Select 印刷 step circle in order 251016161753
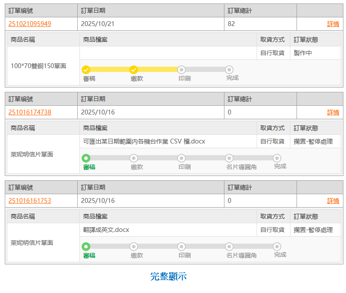Screen dimensions: 346x293 pos(181,247)
